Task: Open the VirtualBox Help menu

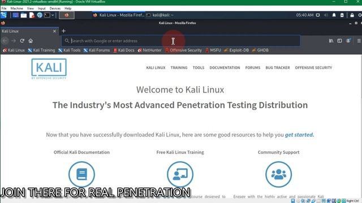Action: point(68,8)
